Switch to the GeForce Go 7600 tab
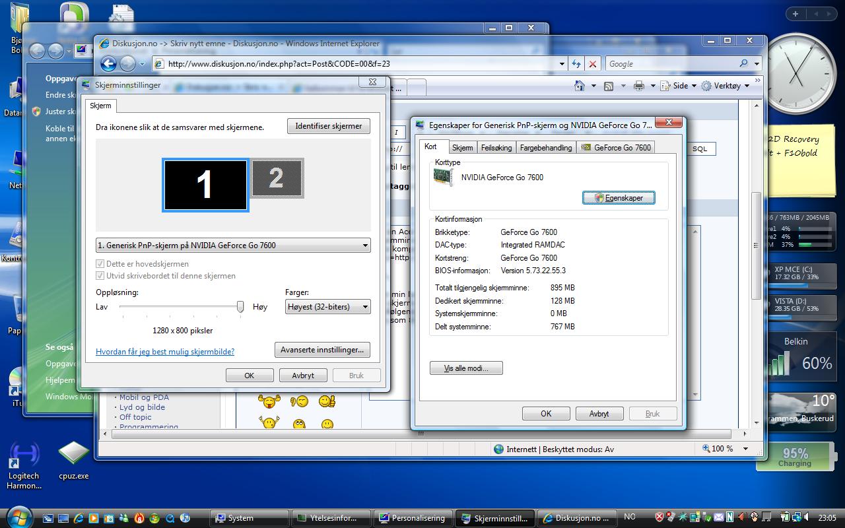This screenshot has height=528, width=845. tap(616, 148)
